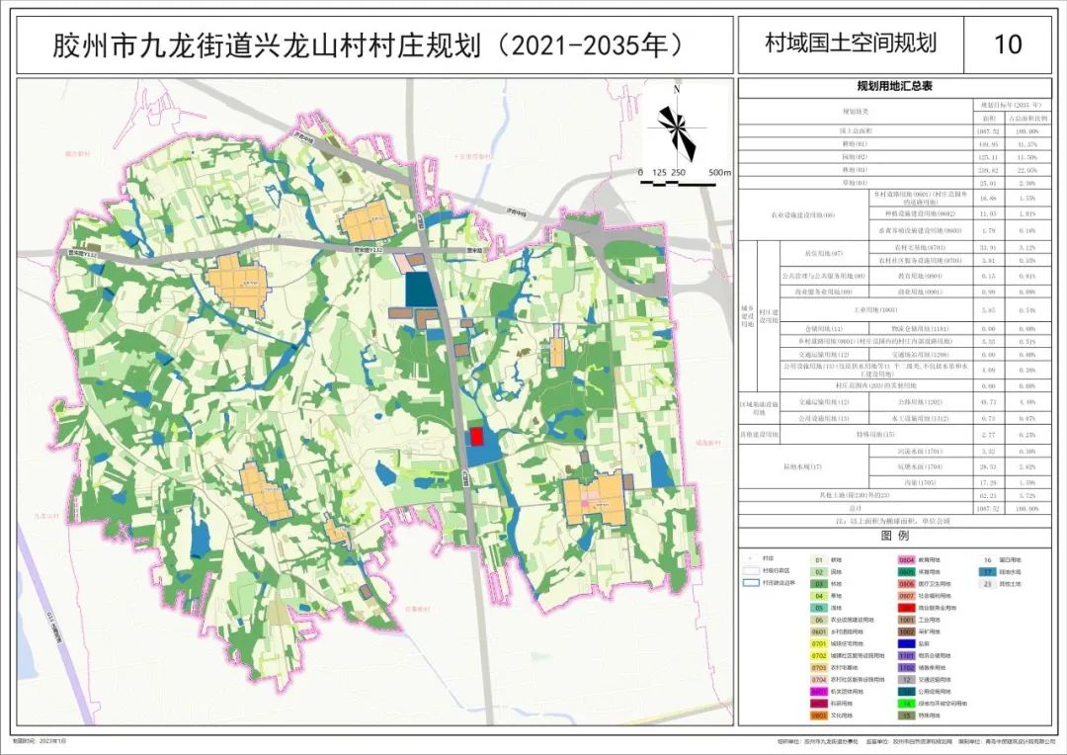
Task: Select the red 商业服务业用地 legend swatch
Action: click(x=906, y=608)
